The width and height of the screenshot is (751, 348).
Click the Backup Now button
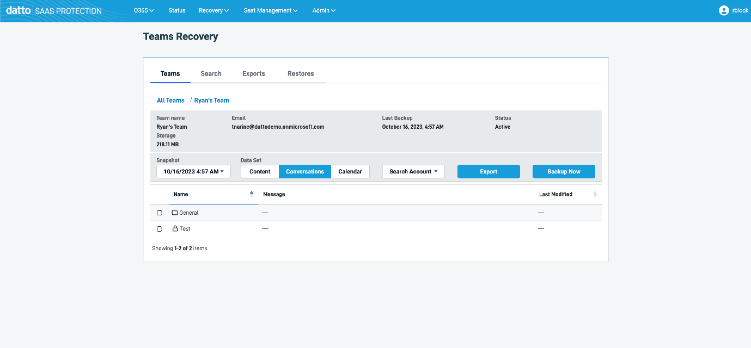point(564,171)
